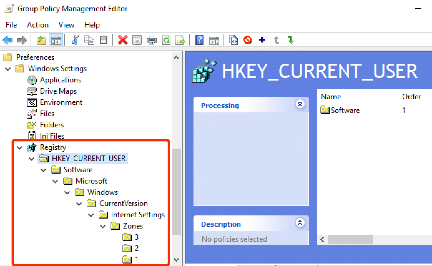Collapse the Windows Settings node
Image resolution: width=432 pixels, height=266 pixels.
point(8,69)
